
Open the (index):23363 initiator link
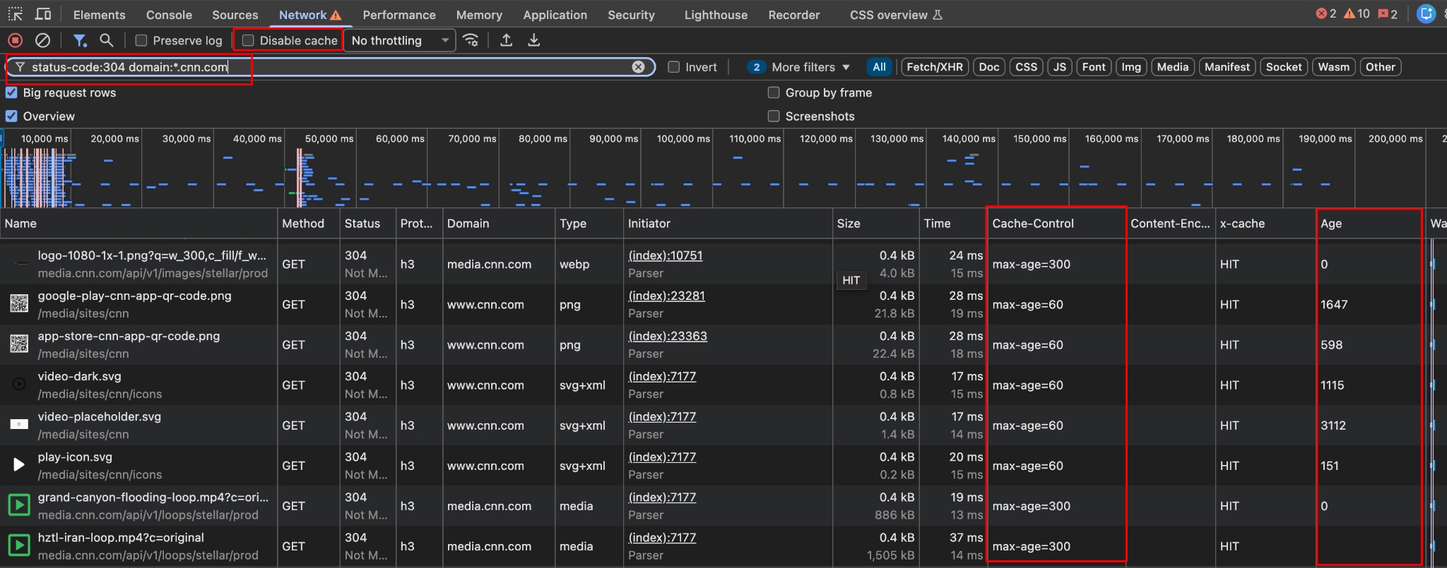pyautogui.click(x=668, y=336)
